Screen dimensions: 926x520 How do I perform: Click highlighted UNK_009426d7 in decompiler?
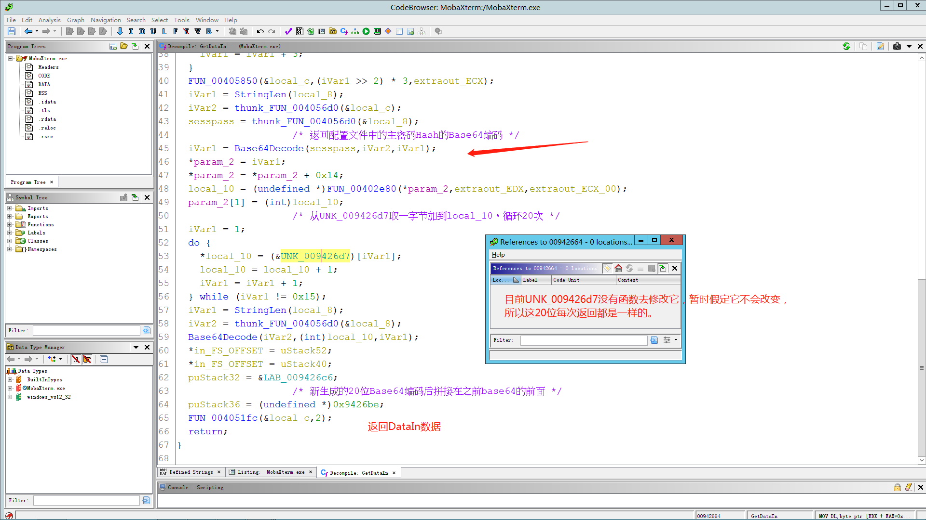click(x=315, y=256)
